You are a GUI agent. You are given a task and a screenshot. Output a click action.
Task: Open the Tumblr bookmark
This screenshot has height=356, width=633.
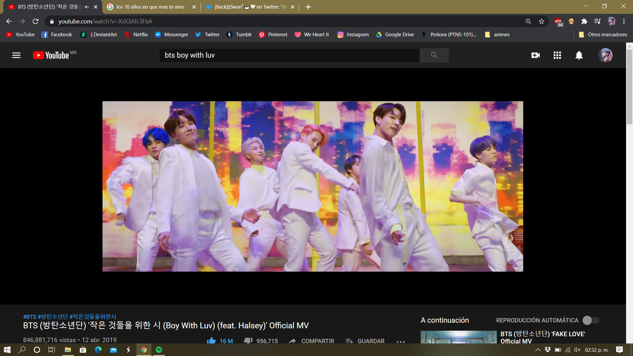tap(239, 34)
